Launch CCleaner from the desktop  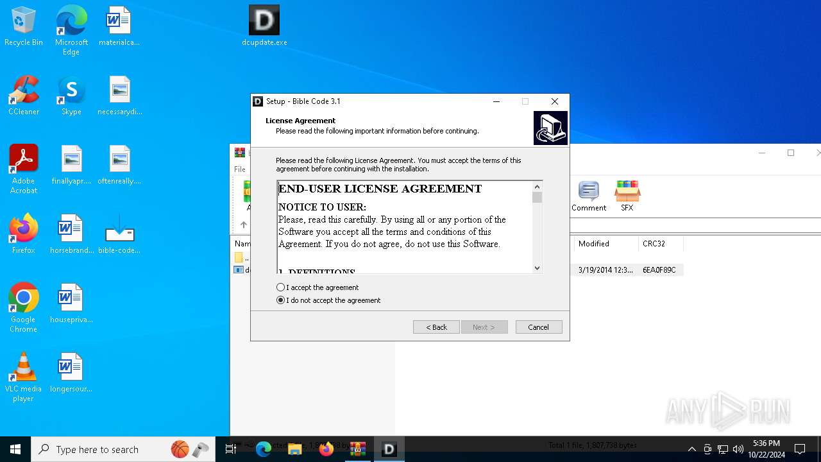click(x=24, y=96)
